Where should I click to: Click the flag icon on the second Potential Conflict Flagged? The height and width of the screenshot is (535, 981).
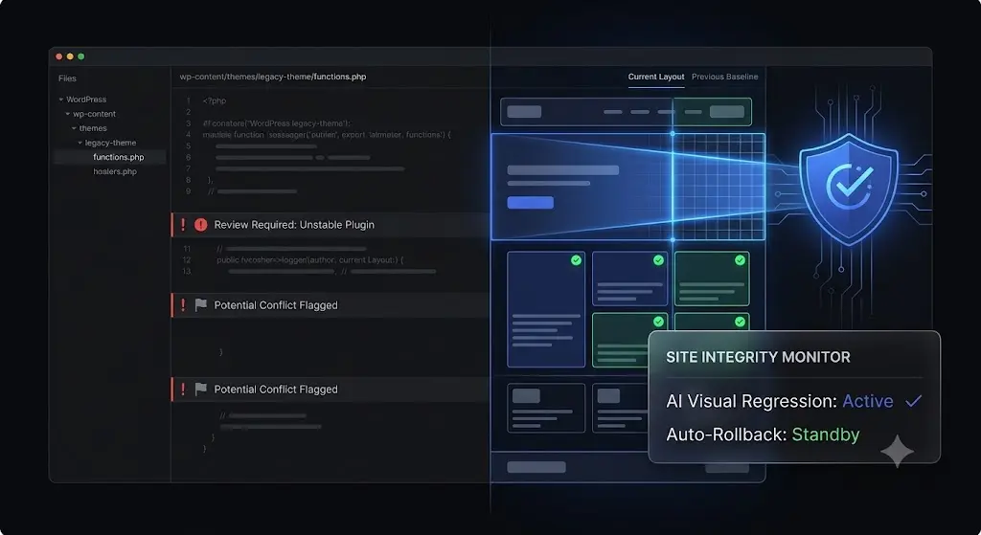coord(200,390)
